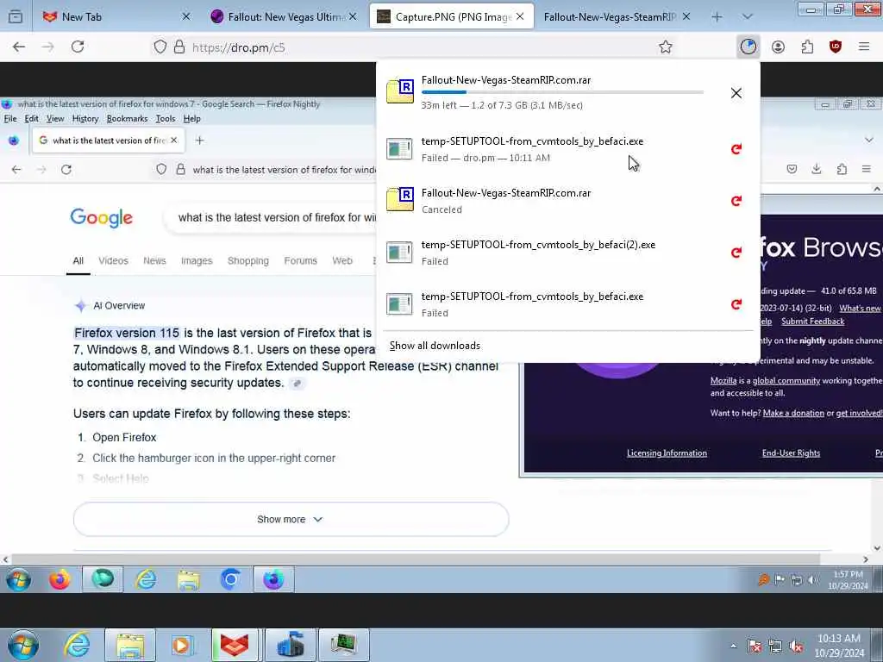Expand AI Overview with Show more

click(291, 519)
